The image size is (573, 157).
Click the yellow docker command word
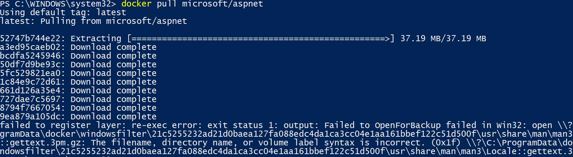pyautogui.click(x=136, y=4)
